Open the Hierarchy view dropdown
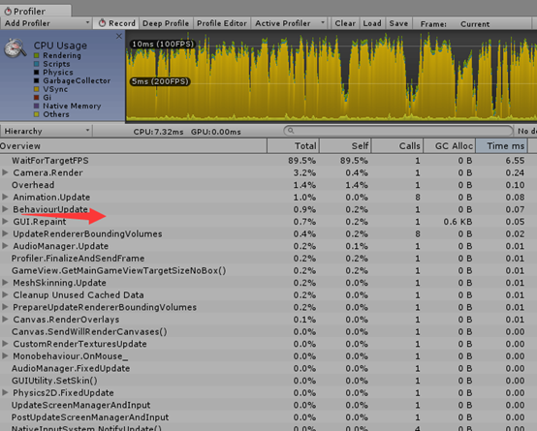537x431 pixels. point(47,131)
